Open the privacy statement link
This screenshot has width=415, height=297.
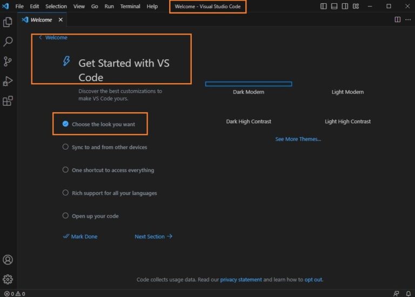[241, 280]
